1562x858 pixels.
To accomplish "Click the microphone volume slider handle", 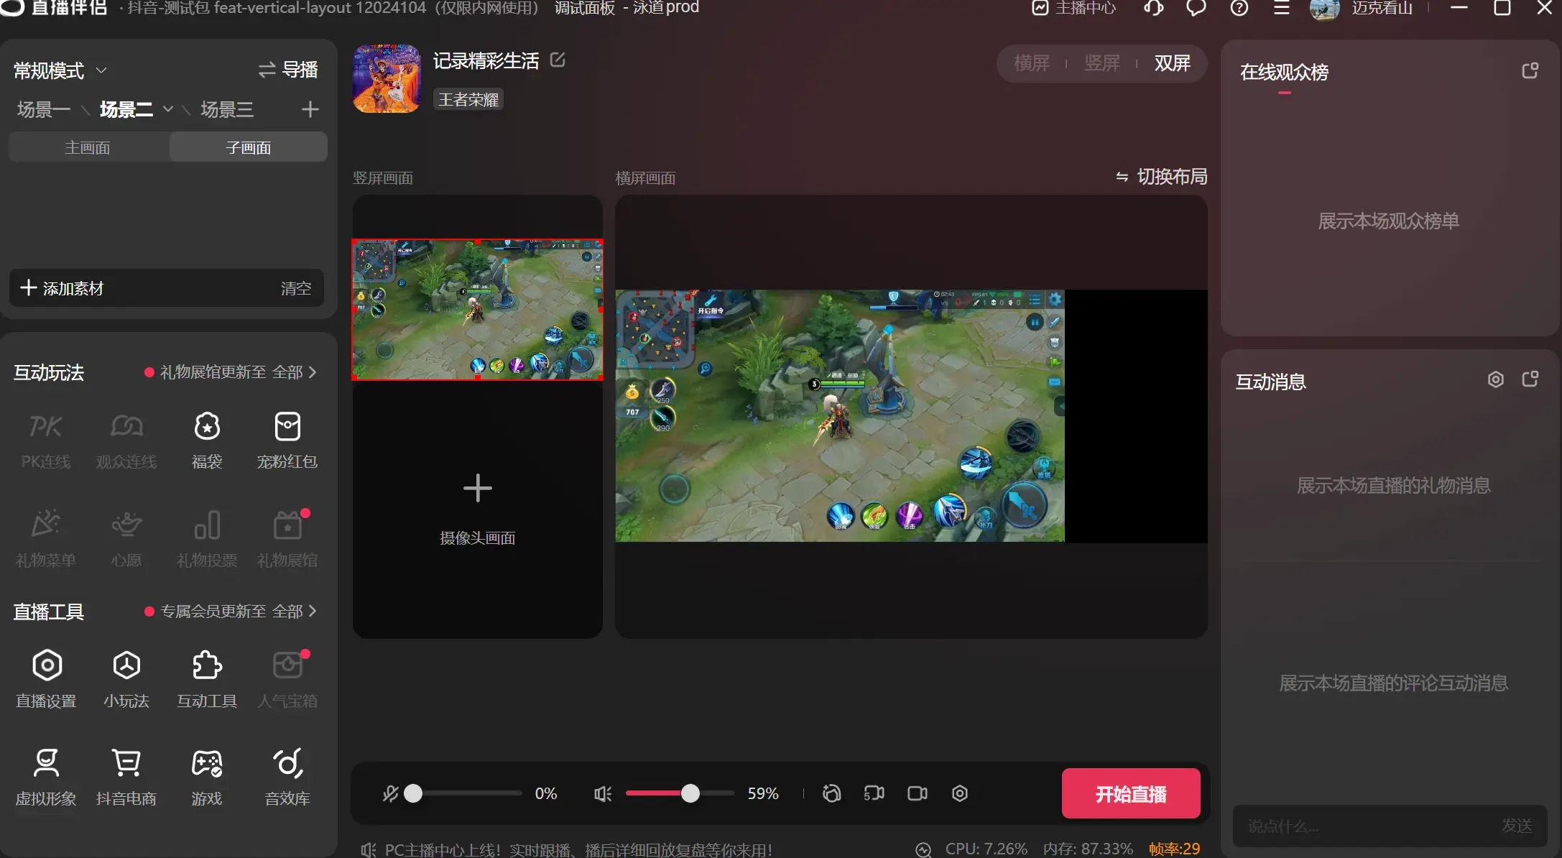I will pos(413,793).
